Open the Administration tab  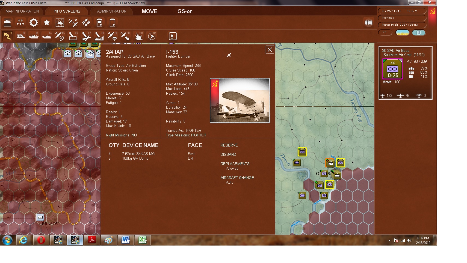[x=112, y=11]
